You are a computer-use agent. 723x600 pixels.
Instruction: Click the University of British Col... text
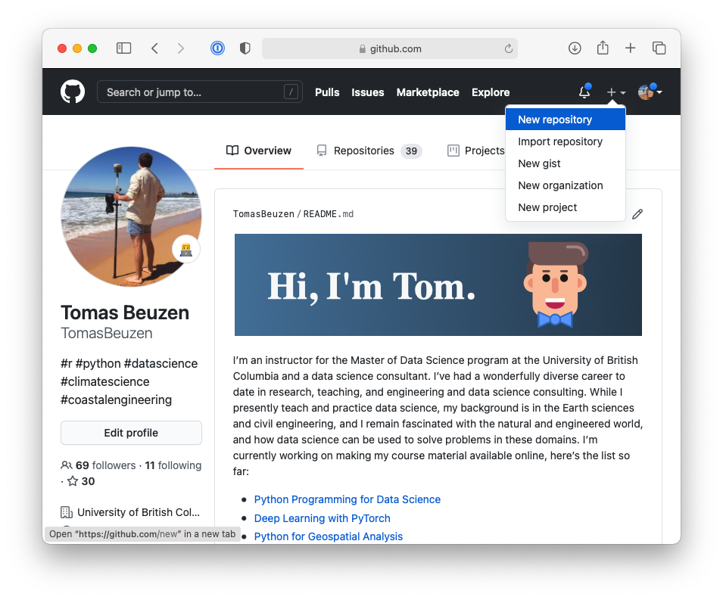coord(139,512)
